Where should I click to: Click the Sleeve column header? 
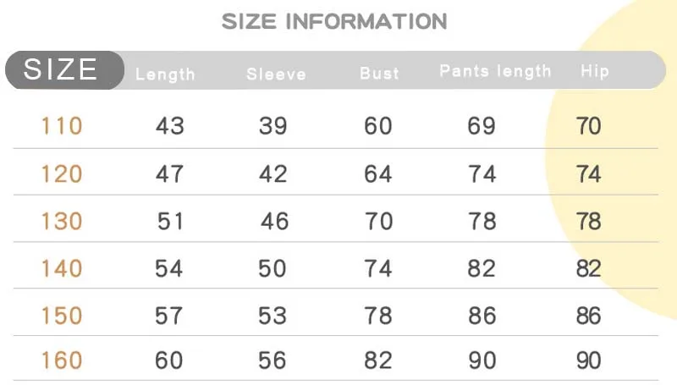coord(276,74)
